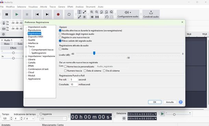Skip to end of project
Image resolution: width=209 pixels, height=126 pixels.
pos(47,14)
